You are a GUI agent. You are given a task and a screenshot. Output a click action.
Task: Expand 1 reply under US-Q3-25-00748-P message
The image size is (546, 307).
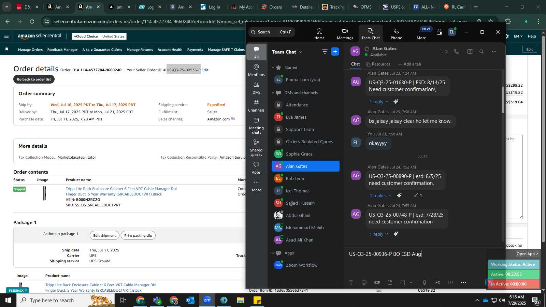[378, 234]
